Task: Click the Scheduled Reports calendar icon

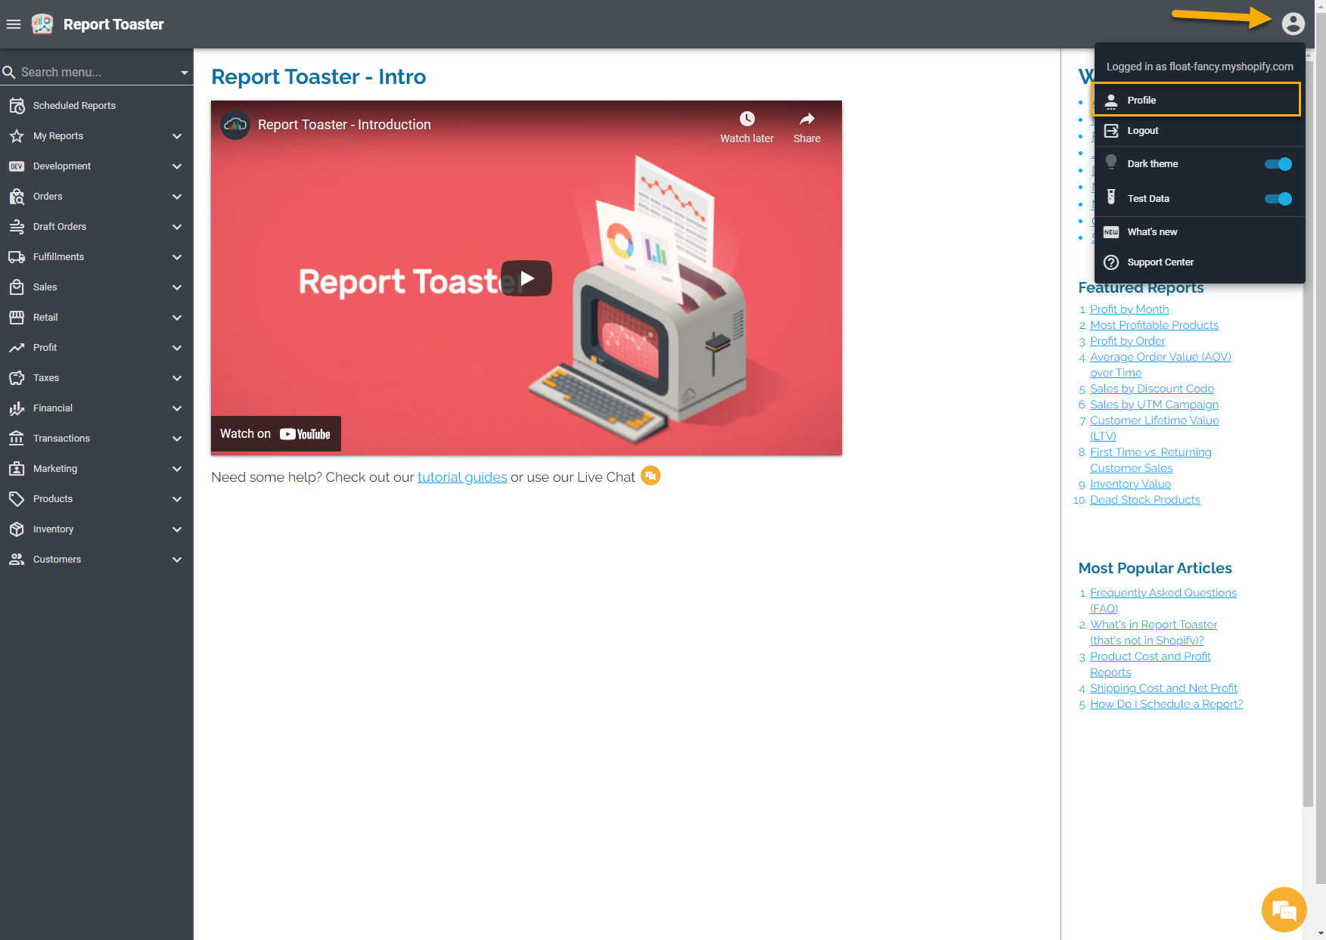Action: 17,106
